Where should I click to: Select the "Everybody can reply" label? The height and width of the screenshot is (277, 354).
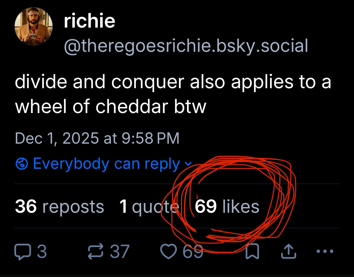[106, 164]
